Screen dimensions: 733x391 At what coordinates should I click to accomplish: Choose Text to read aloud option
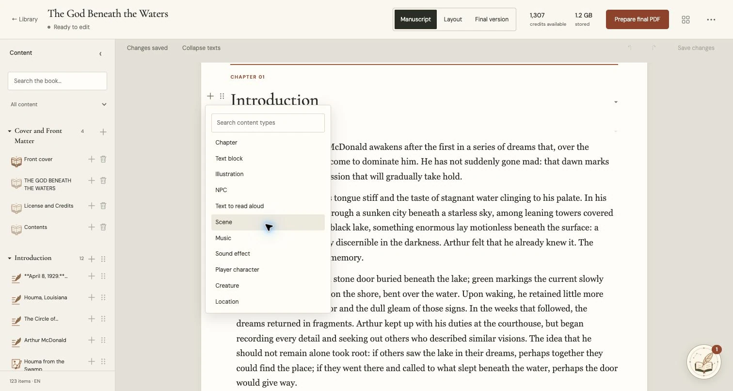268,206
